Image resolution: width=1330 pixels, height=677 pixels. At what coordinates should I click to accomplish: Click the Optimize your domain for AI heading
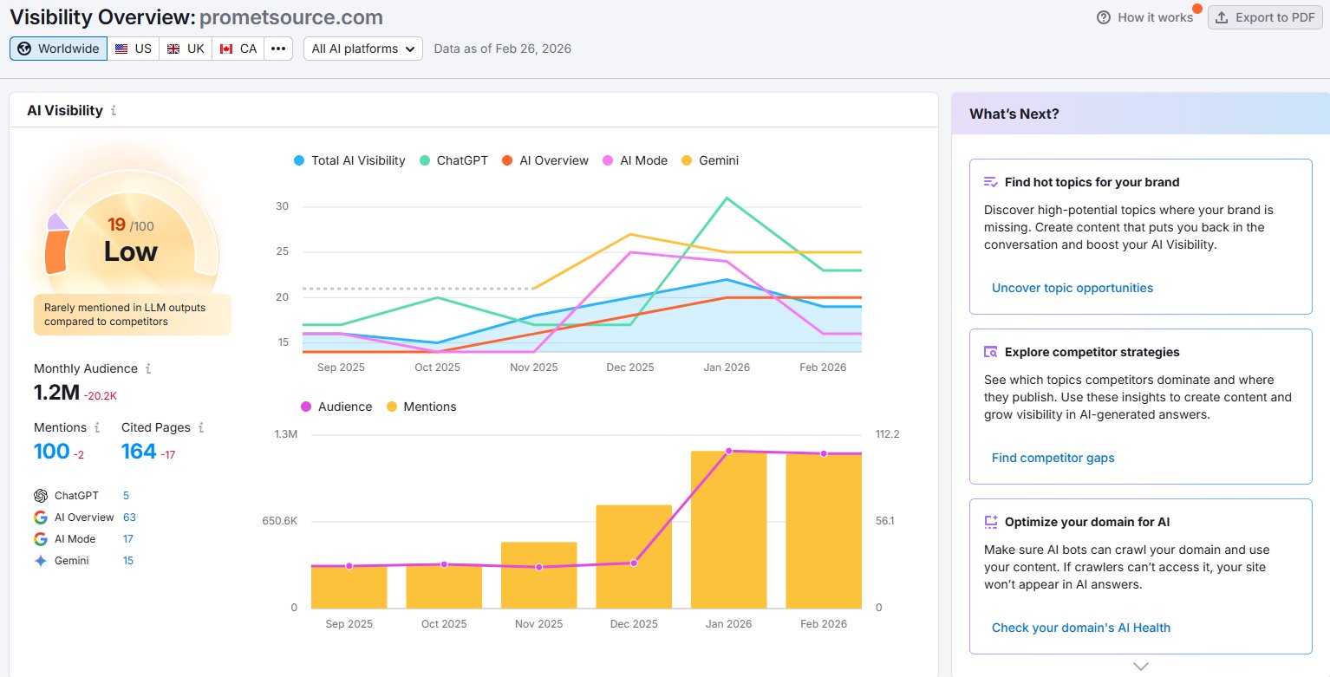pos(1087,522)
